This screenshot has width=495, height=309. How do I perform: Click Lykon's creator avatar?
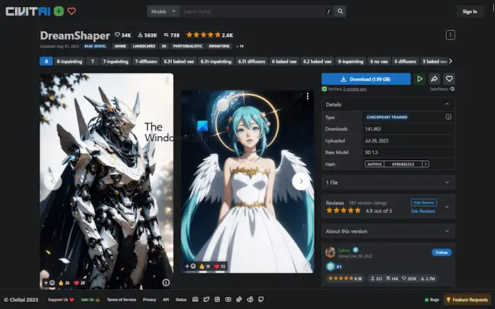pyautogui.click(x=330, y=252)
